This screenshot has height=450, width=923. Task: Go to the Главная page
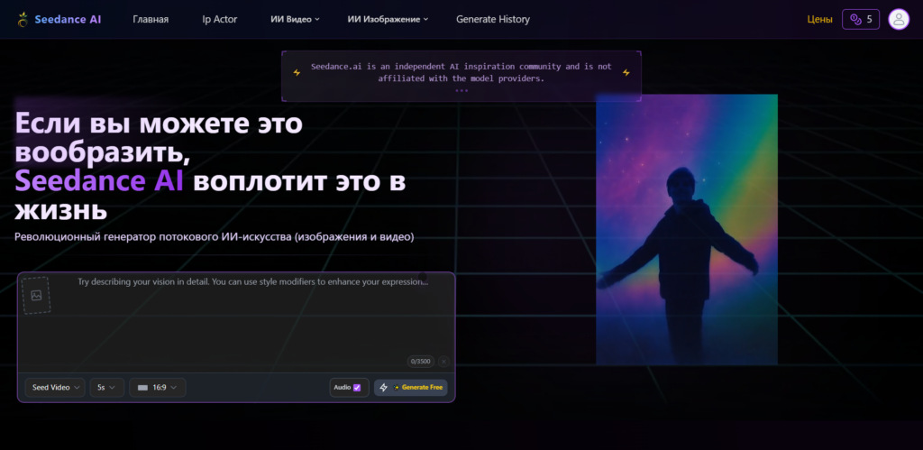pyautogui.click(x=151, y=19)
